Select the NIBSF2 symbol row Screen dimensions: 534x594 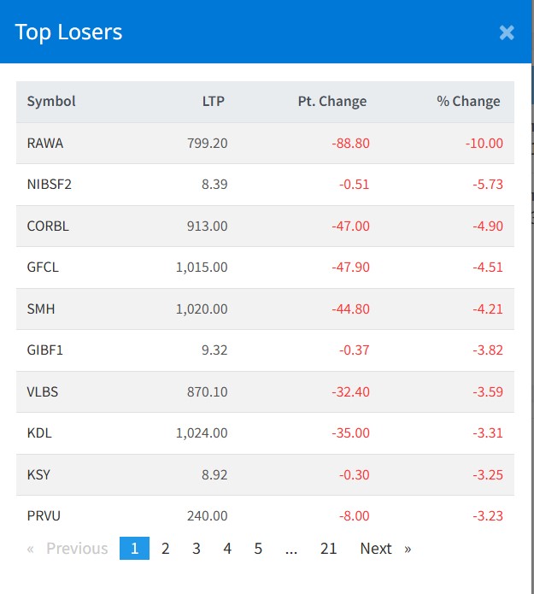[x=50, y=185]
